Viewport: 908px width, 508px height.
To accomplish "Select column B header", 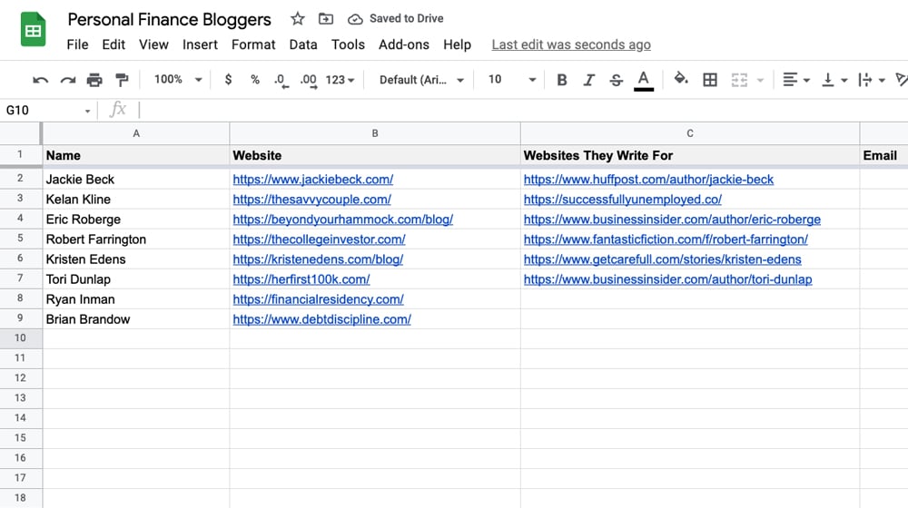I will (375, 133).
